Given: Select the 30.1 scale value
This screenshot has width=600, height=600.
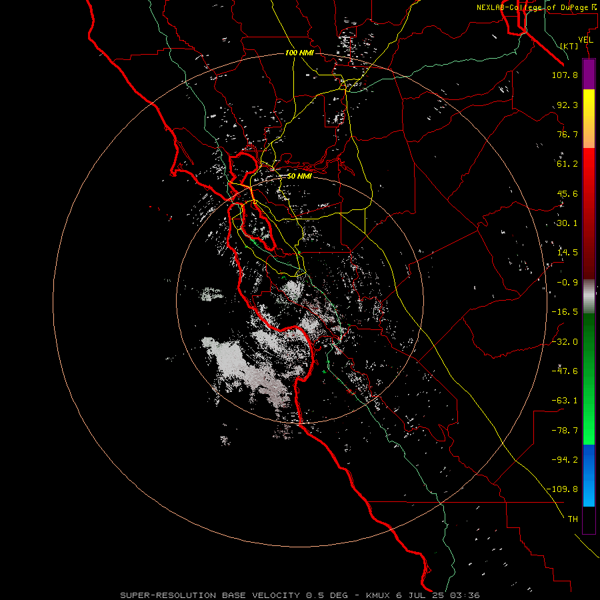Looking at the screenshot, I should [567, 223].
